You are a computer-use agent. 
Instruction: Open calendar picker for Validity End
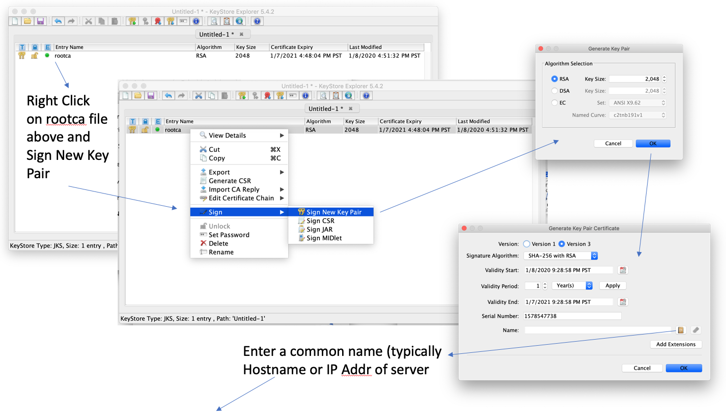[623, 302]
